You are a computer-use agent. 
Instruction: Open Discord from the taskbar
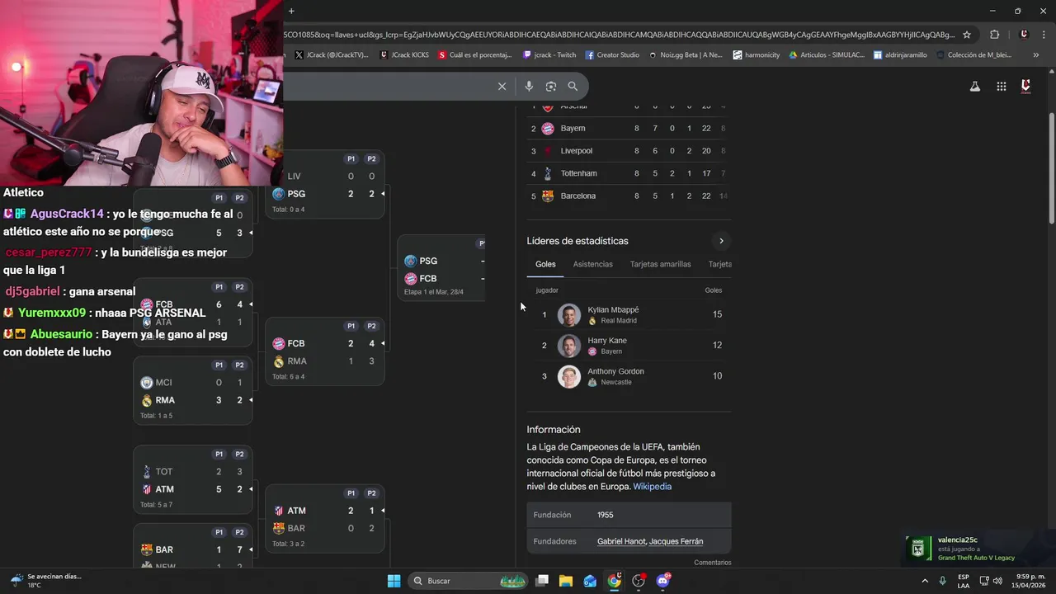coord(663,581)
